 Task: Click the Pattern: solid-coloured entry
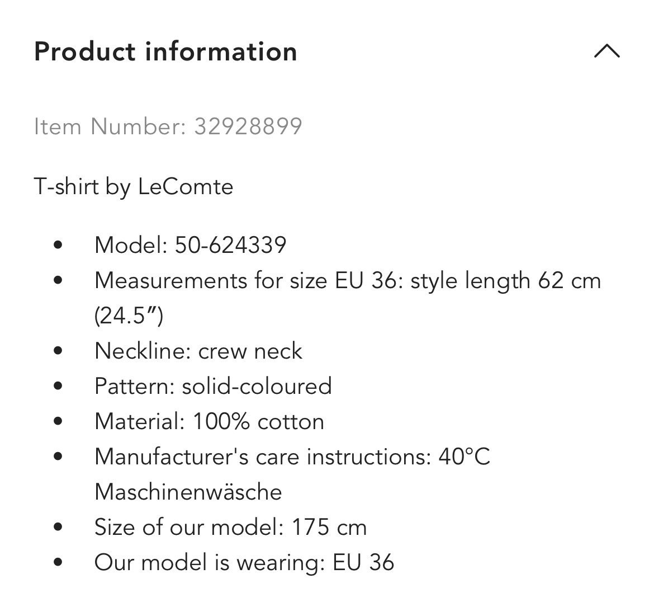[x=213, y=387]
